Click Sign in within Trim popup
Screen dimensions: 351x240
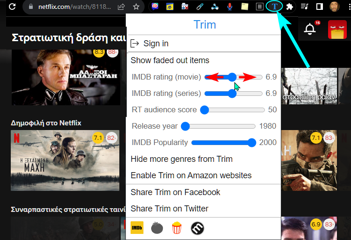coord(156,44)
